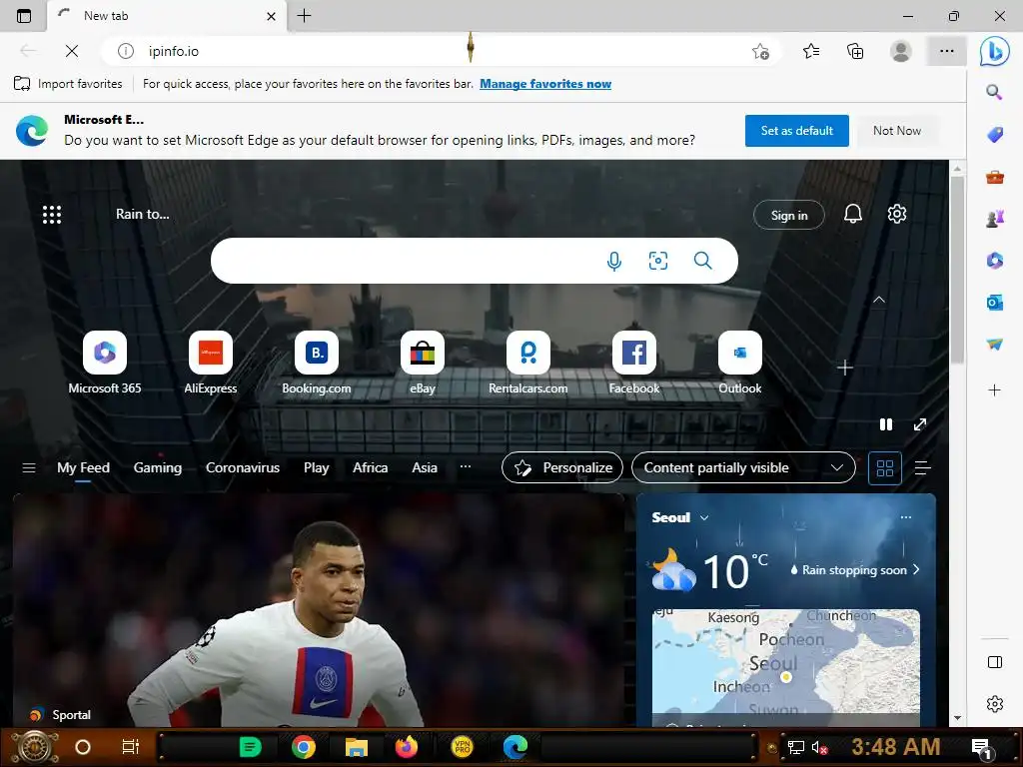Switch feed to grid view
Screen dimensions: 1023x767
click(885, 467)
